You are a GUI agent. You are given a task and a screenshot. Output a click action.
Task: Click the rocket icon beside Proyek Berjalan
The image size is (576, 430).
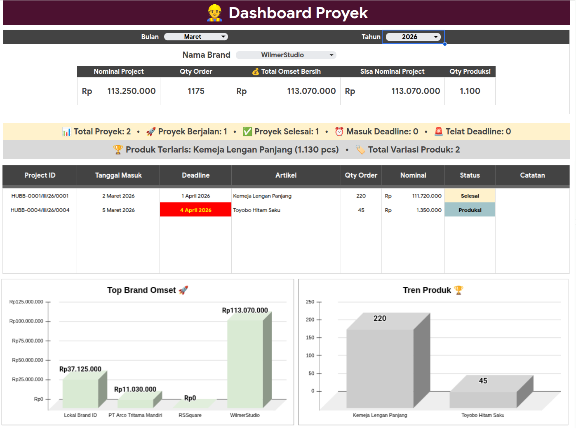pyautogui.click(x=151, y=132)
